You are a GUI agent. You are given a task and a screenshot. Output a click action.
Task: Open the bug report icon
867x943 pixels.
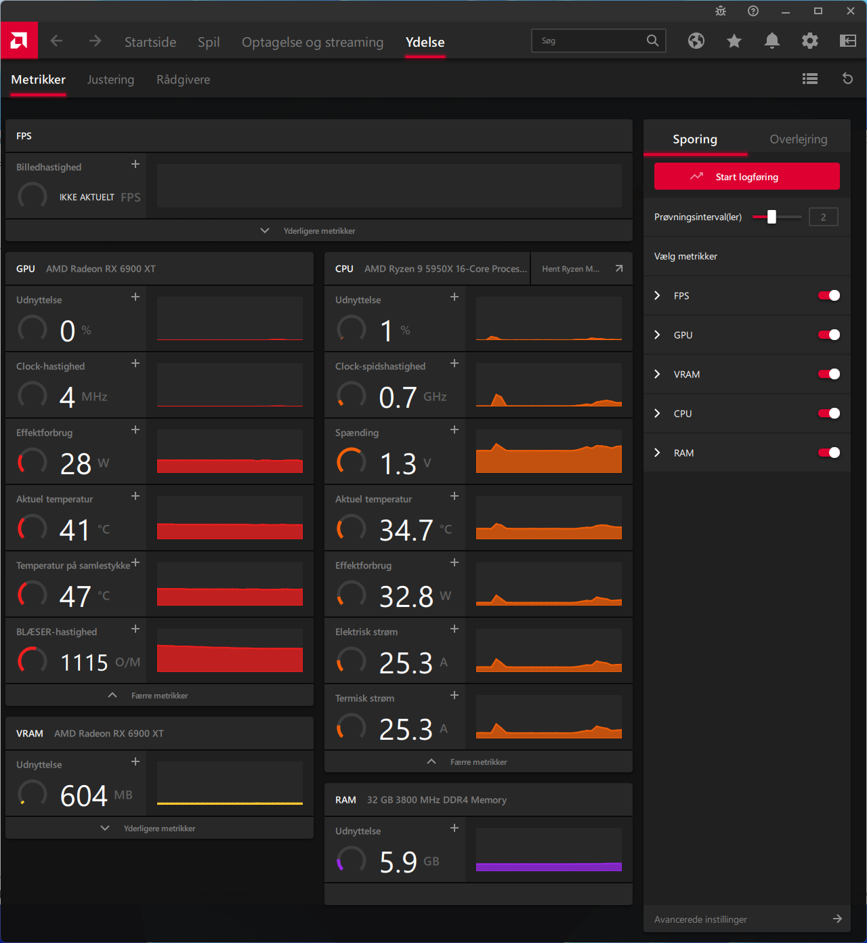coord(721,11)
